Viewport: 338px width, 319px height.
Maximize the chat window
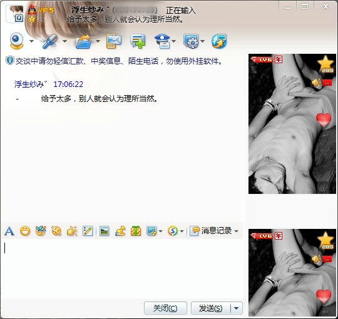point(305,6)
